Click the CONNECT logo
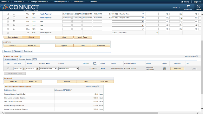Viewport: 203px width, 114px height. click(20, 7)
